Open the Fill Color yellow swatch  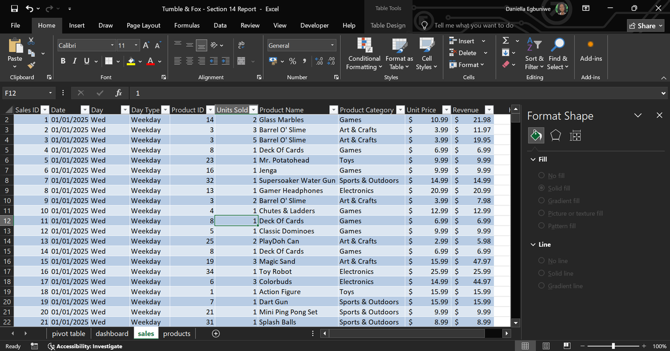tap(131, 61)
